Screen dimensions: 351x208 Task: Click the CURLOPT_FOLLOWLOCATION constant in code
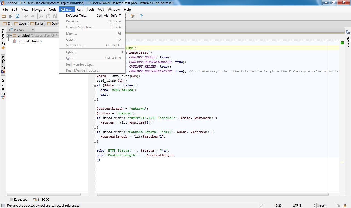[151, 71]
